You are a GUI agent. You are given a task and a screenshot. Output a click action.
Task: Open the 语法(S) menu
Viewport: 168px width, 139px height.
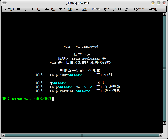50,9
